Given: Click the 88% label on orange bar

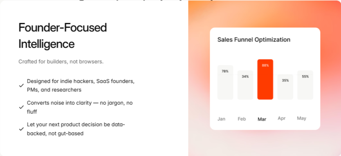Looking at the screenshot, I should (x=265, y=65).
